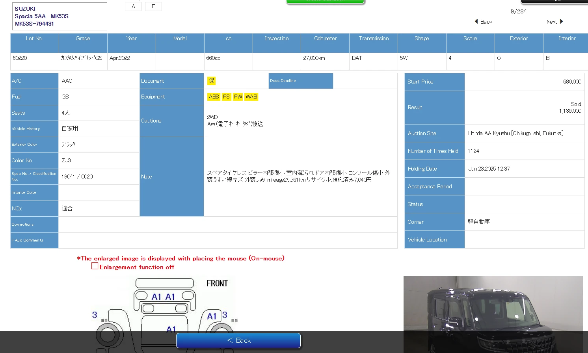This screenshot has height=353, width=588.
Task: Click the Score column header
Action: (470, 39)
